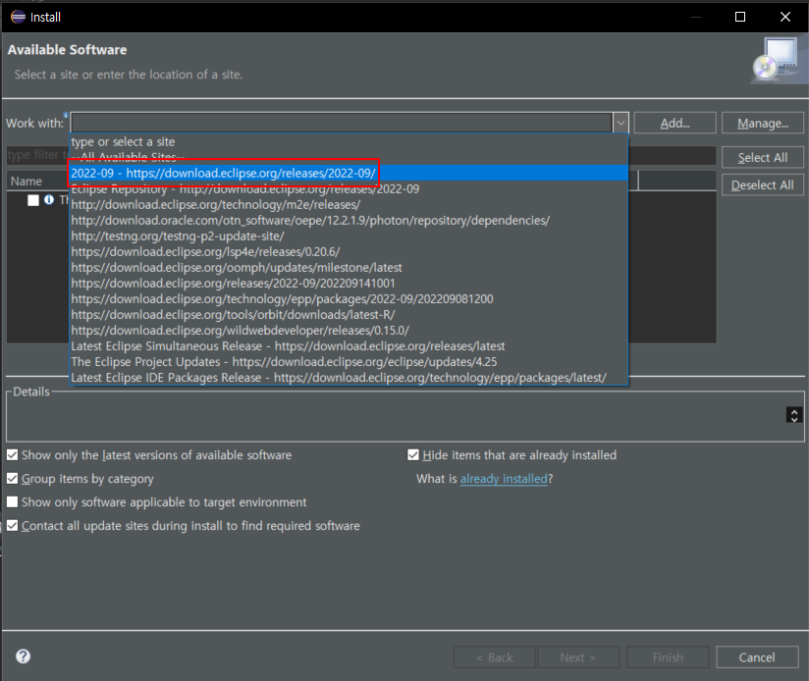The height and width of the screenshot is (681, 809).
Task: Click the info icon in Name list
Action: (49, 199)
